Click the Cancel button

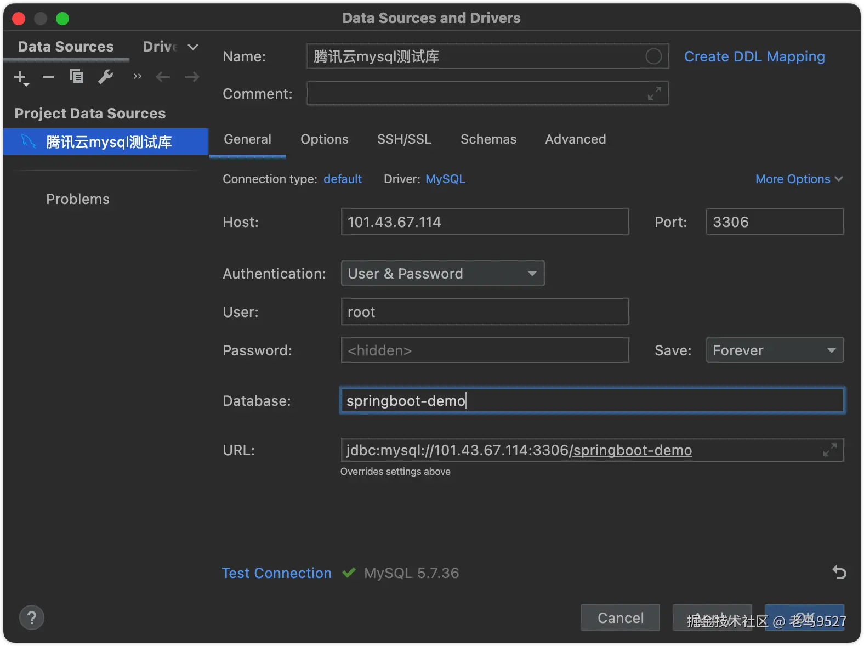[x=620, y=618]
